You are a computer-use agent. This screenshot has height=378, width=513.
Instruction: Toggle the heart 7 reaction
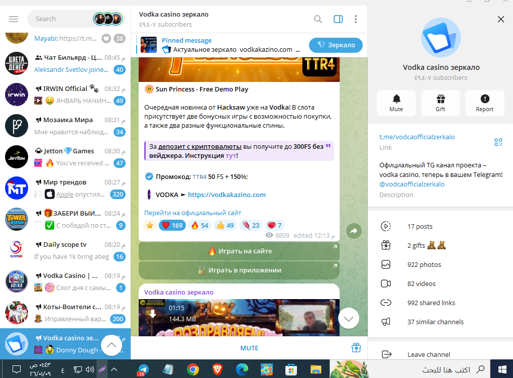coord(275,225)
